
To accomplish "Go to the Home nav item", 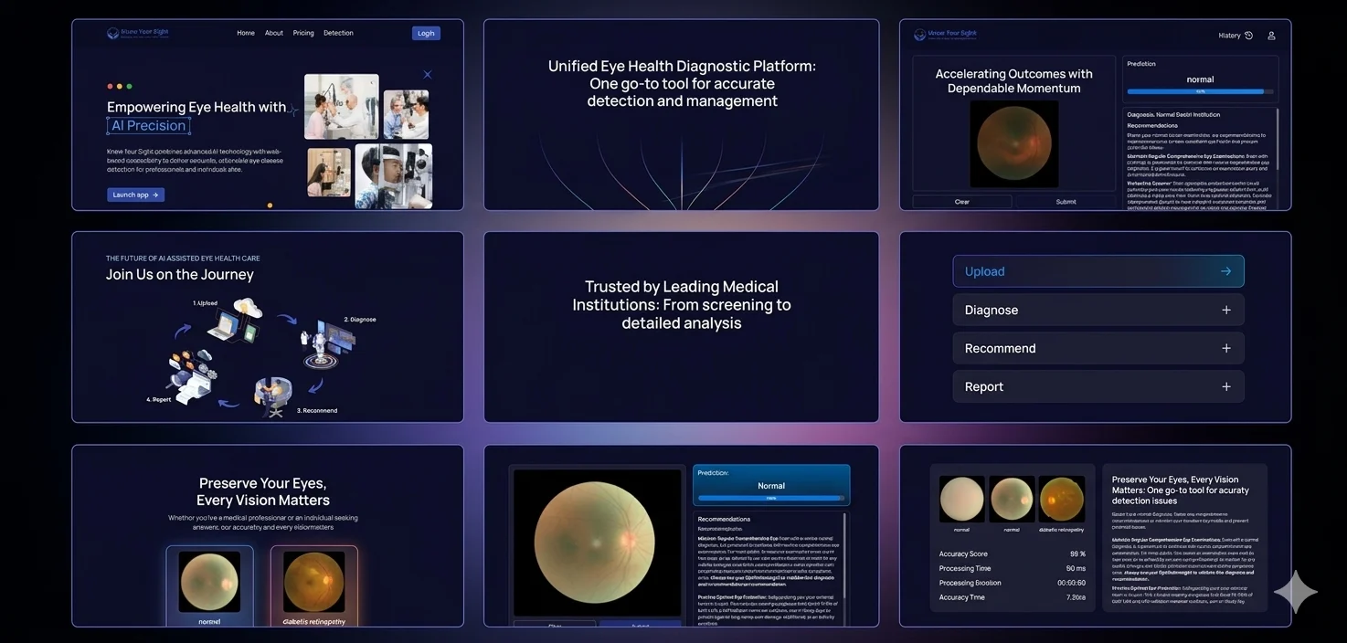I will (x=246, y=33).
